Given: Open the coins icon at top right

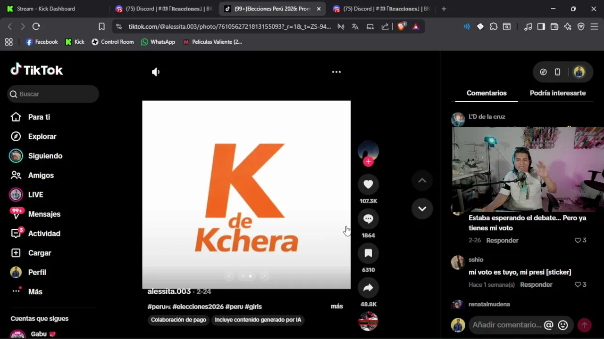Looking at the screenshot, I should [543, 72].
